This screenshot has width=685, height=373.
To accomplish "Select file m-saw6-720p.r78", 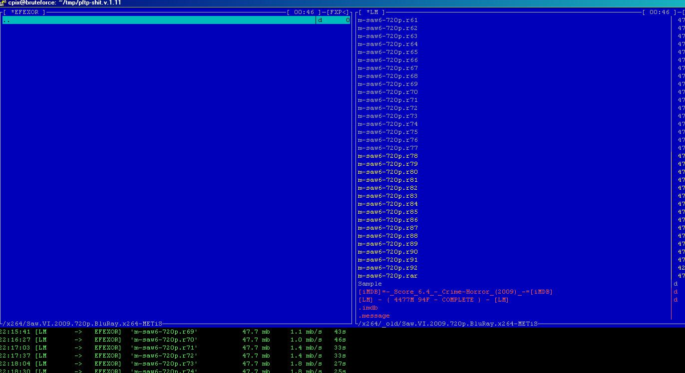I will (387, 156).
